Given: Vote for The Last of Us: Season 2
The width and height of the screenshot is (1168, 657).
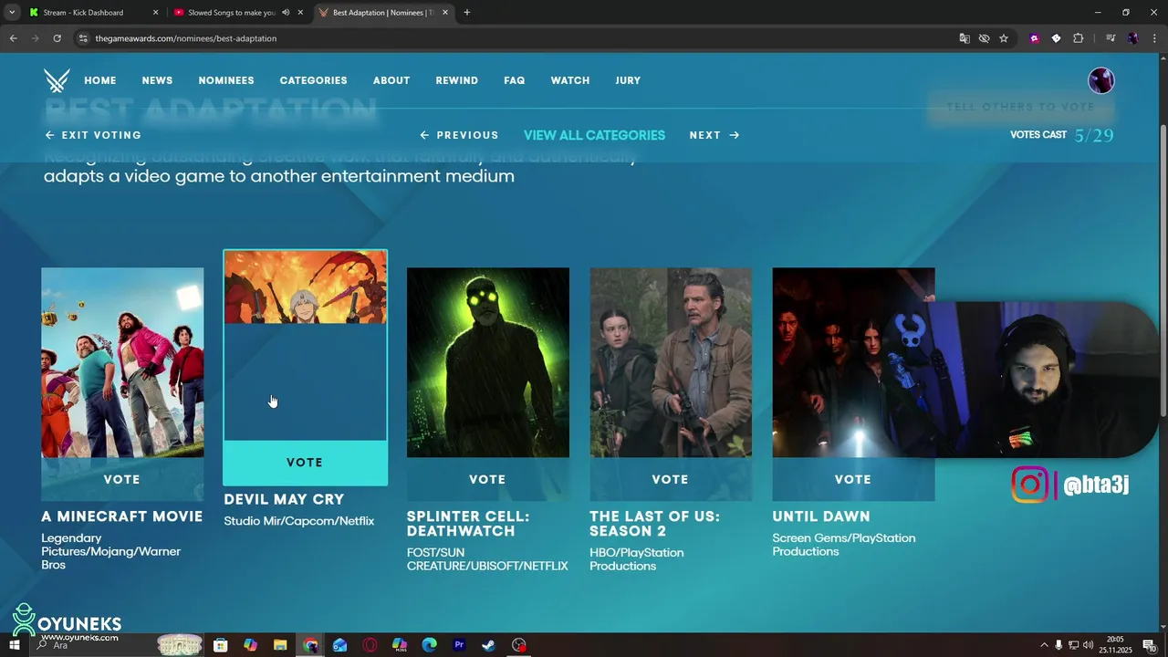Looking at the screenshot, I should [x=671, y=479].
